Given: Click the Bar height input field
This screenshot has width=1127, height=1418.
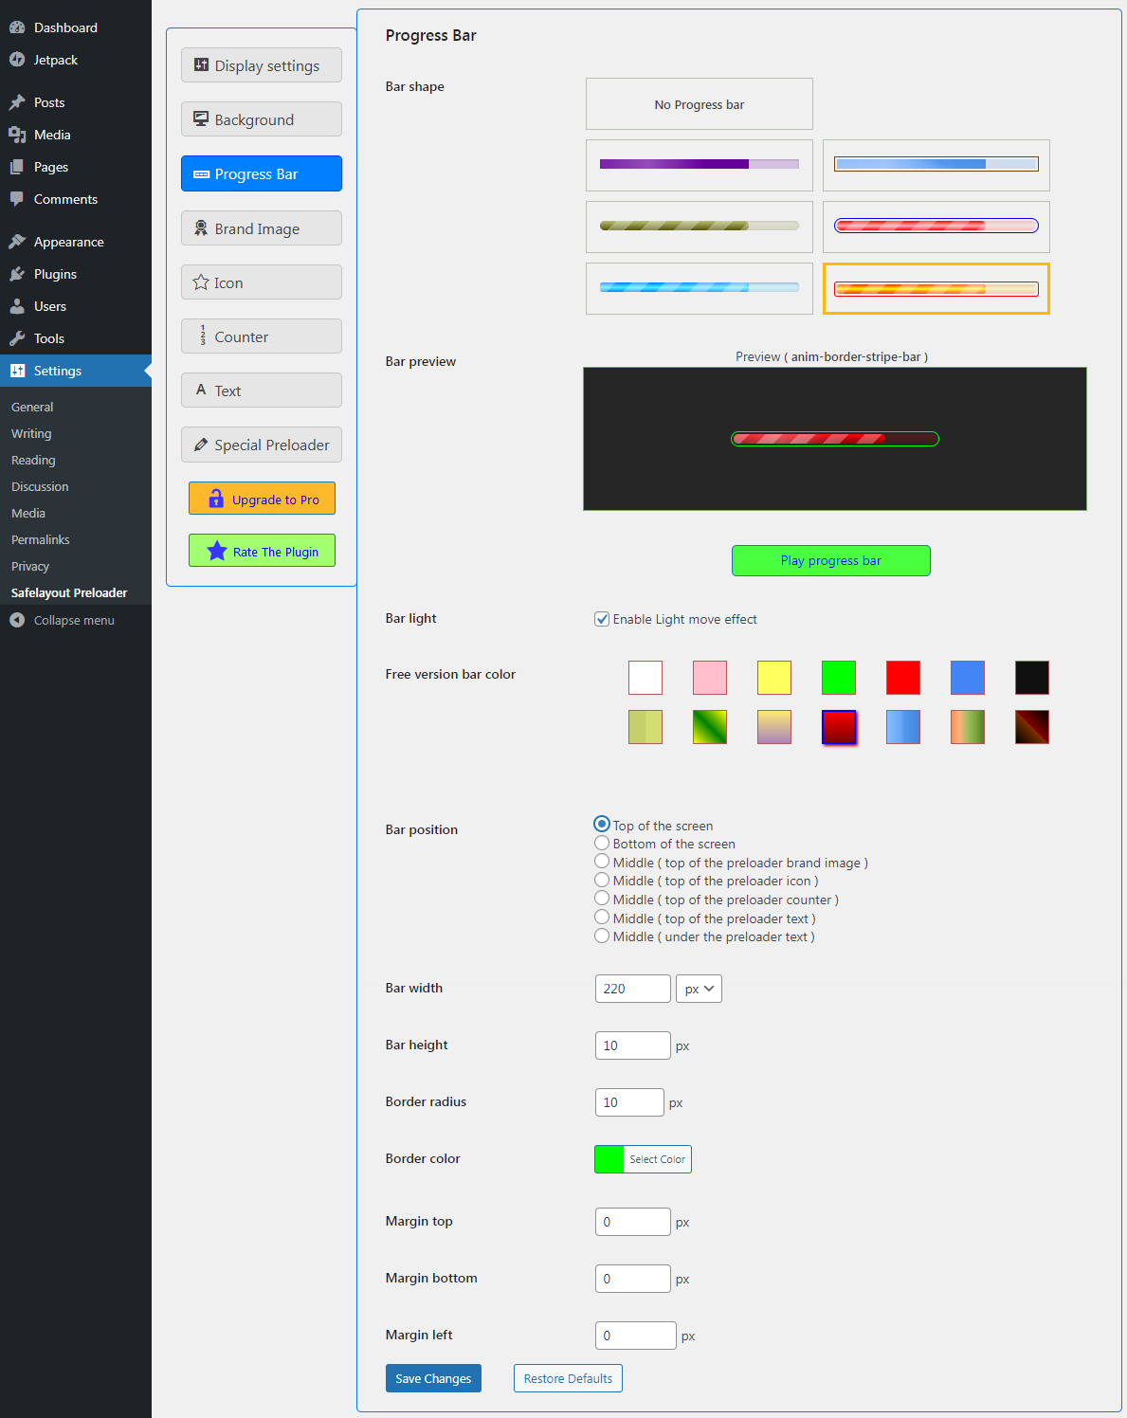Looking at the screenshot, I should [x=633, y=1045].
